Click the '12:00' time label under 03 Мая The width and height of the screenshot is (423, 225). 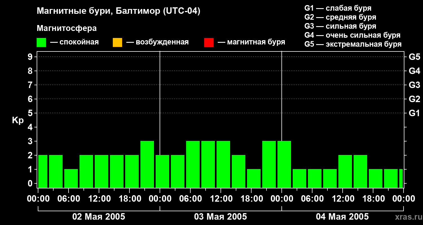coord(221,199)
